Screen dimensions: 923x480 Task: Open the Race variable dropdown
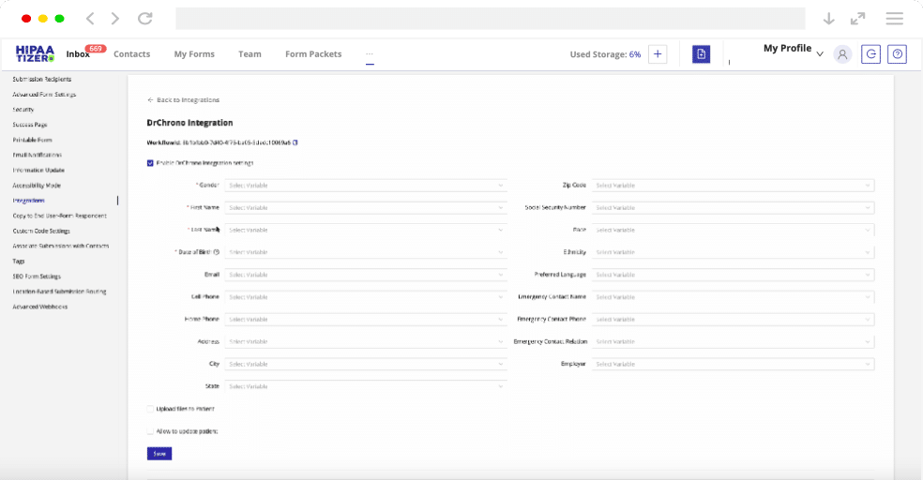pos(733,230)
